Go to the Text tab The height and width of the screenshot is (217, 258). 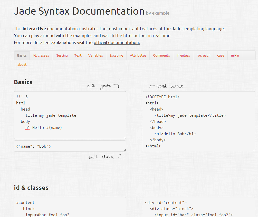pyautogui.click(x=78, y=55)
